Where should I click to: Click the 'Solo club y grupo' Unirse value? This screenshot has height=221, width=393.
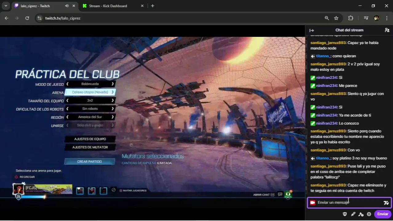click(90, 125)
